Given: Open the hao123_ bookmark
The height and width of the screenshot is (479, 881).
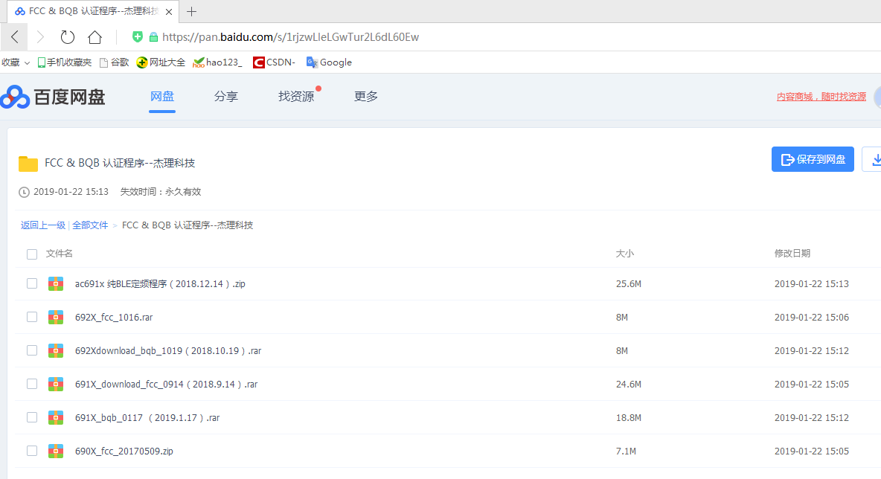Looking at the screenshot, I should 217,62.
